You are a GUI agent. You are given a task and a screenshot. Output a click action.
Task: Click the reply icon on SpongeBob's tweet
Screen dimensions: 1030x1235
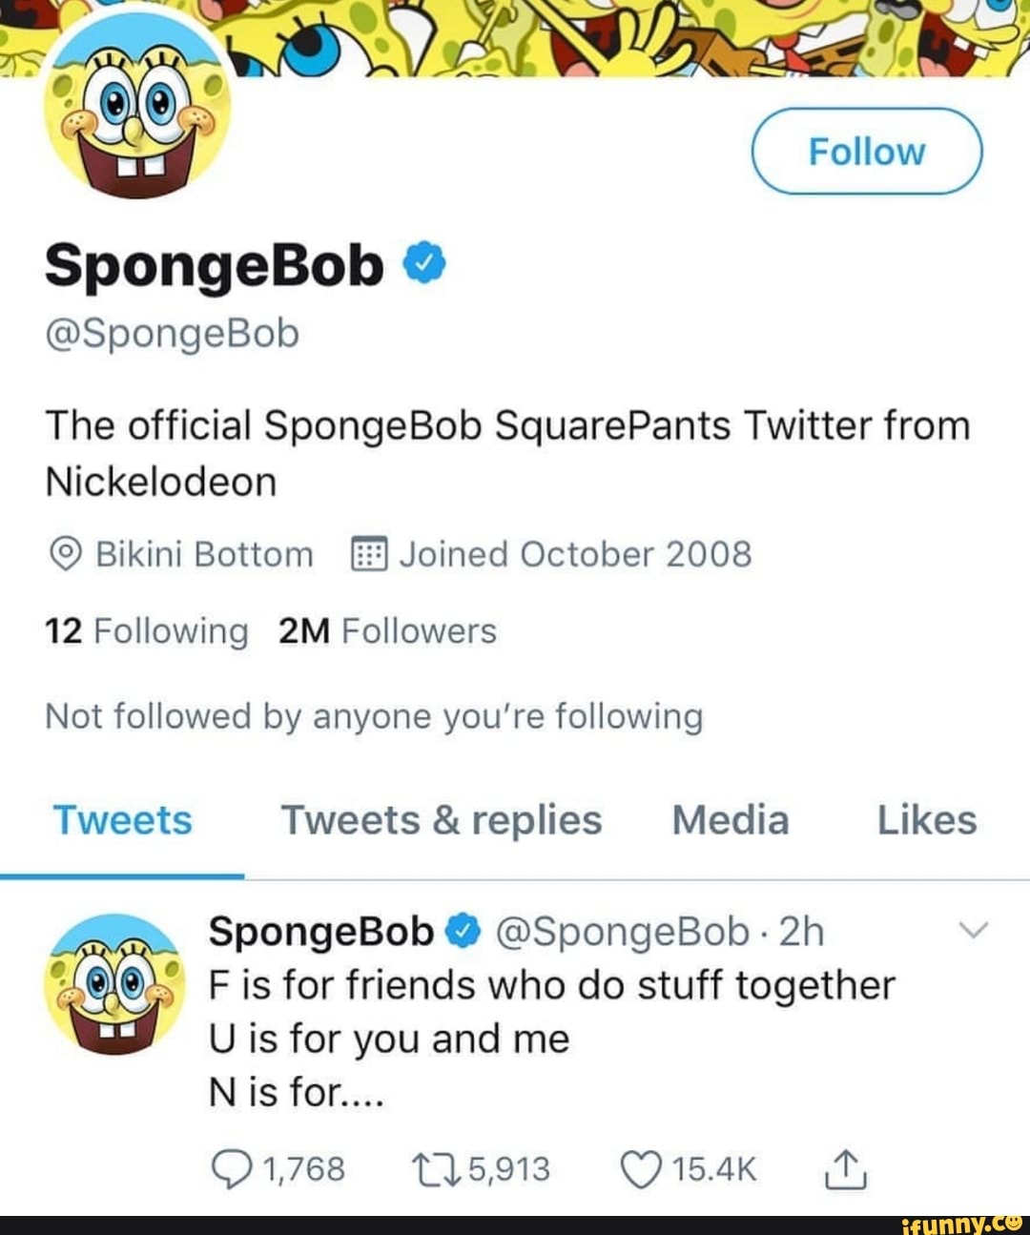tap(235, 1167)
